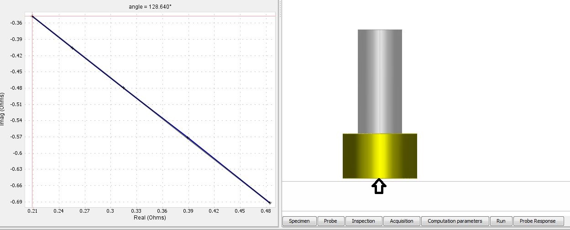Open Computation parameters tab
The width and height of the screenshot is (570, 230).
(455, 221)
